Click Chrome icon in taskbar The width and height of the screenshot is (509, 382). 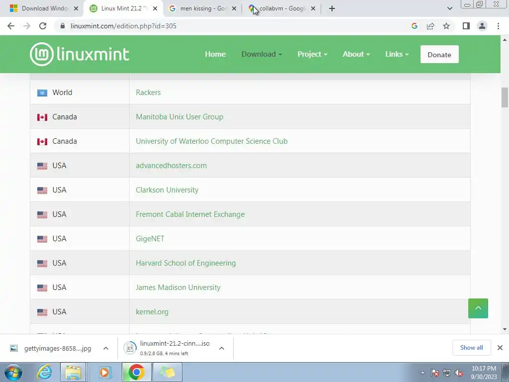[x=136, y=372]
